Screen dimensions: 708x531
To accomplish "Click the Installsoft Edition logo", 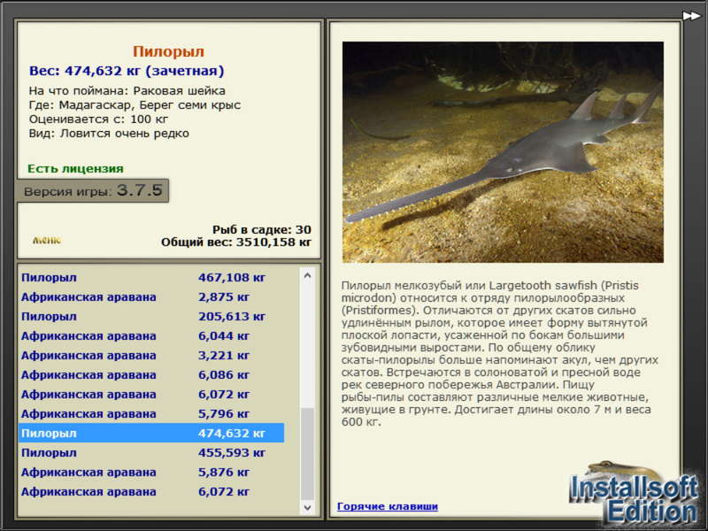I will click(x=634, y=494).
